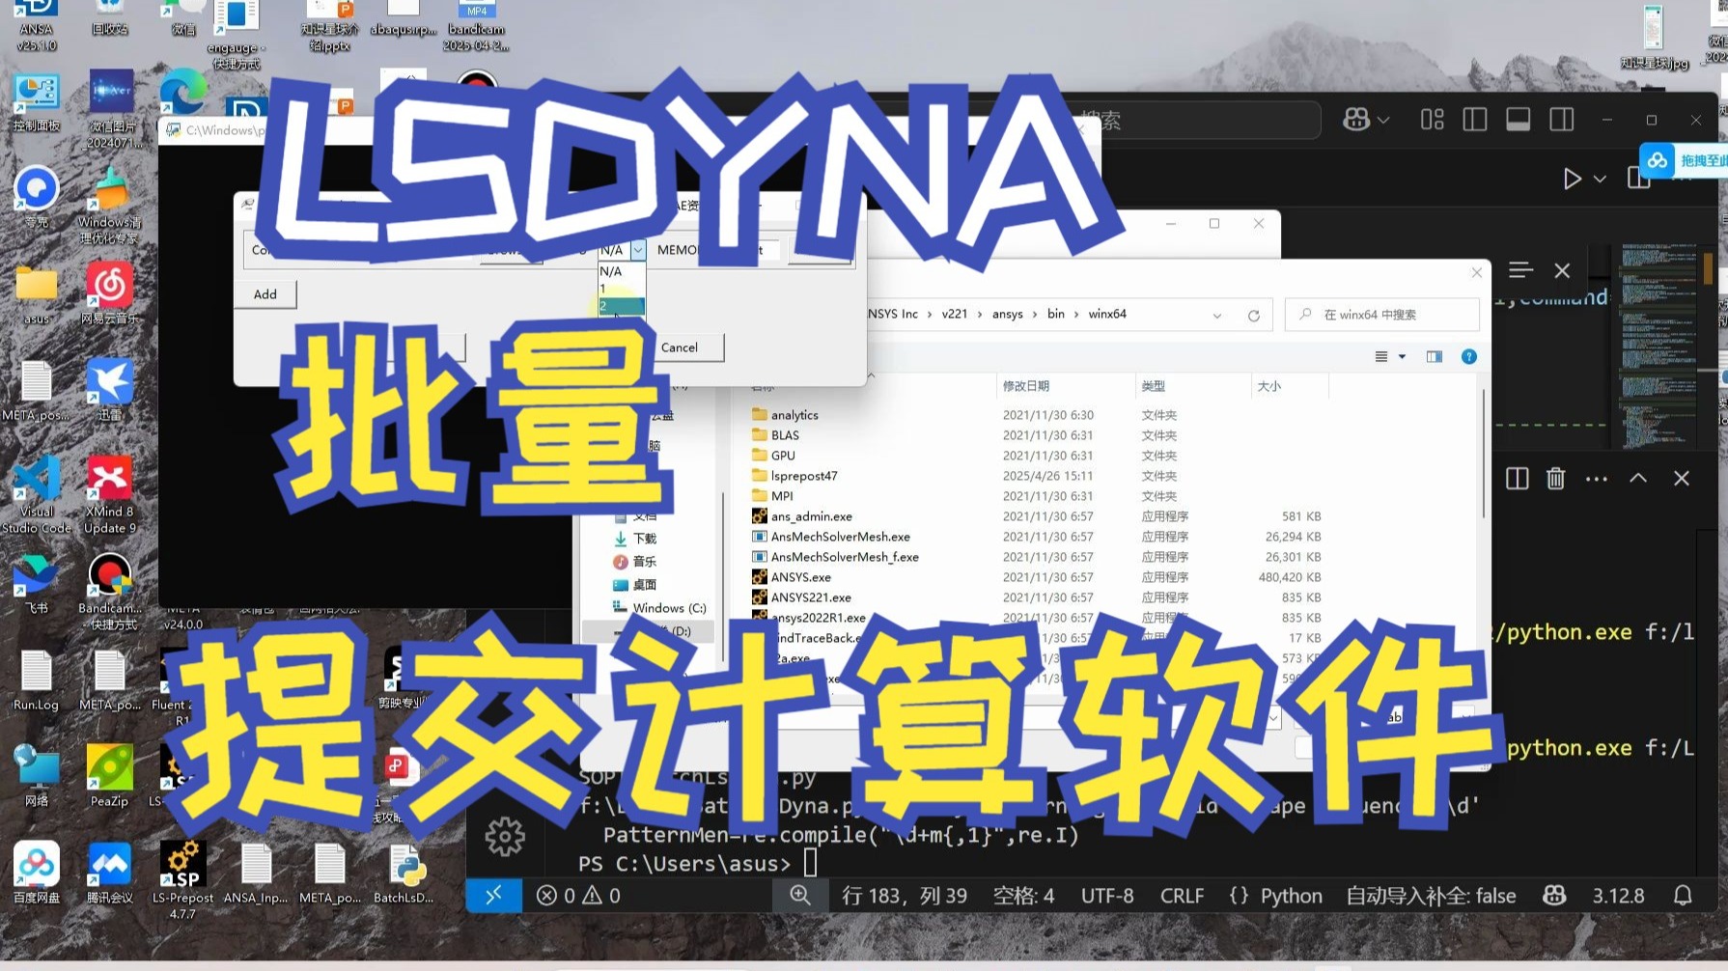The image size is (1728, 971).
Task: Open the explorer help question-mark icon
Action: coord(1468,355)
